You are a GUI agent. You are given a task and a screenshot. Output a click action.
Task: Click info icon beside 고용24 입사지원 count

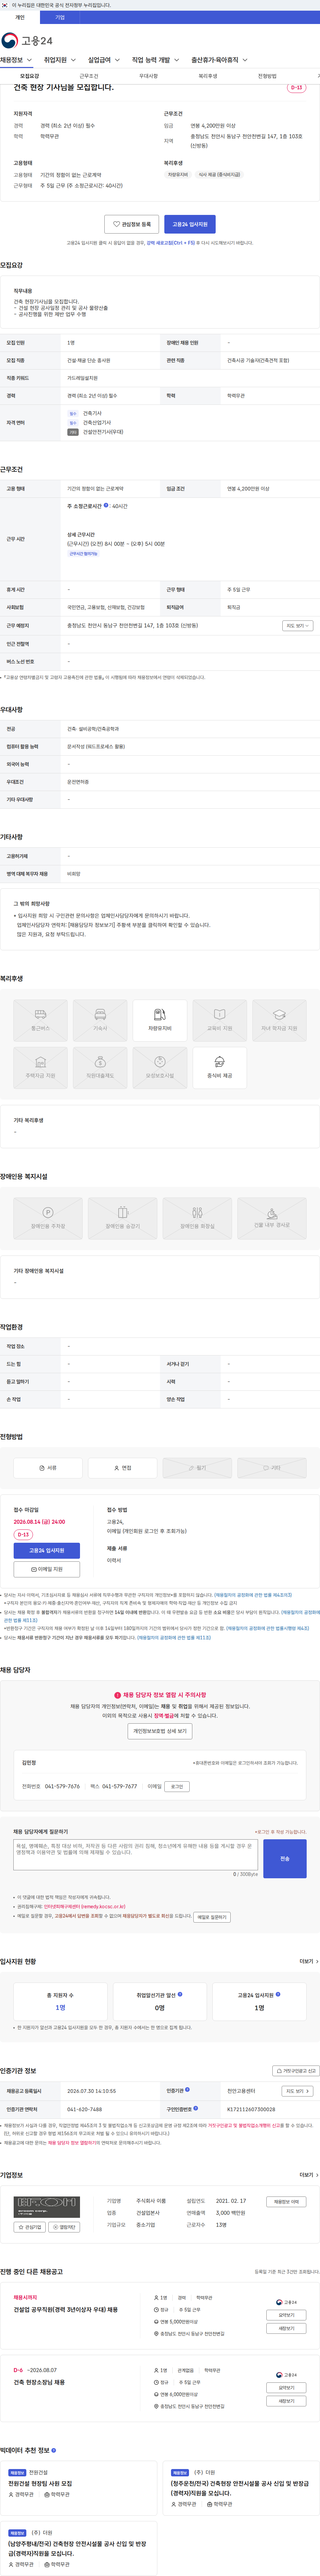tap(278, 1994)
